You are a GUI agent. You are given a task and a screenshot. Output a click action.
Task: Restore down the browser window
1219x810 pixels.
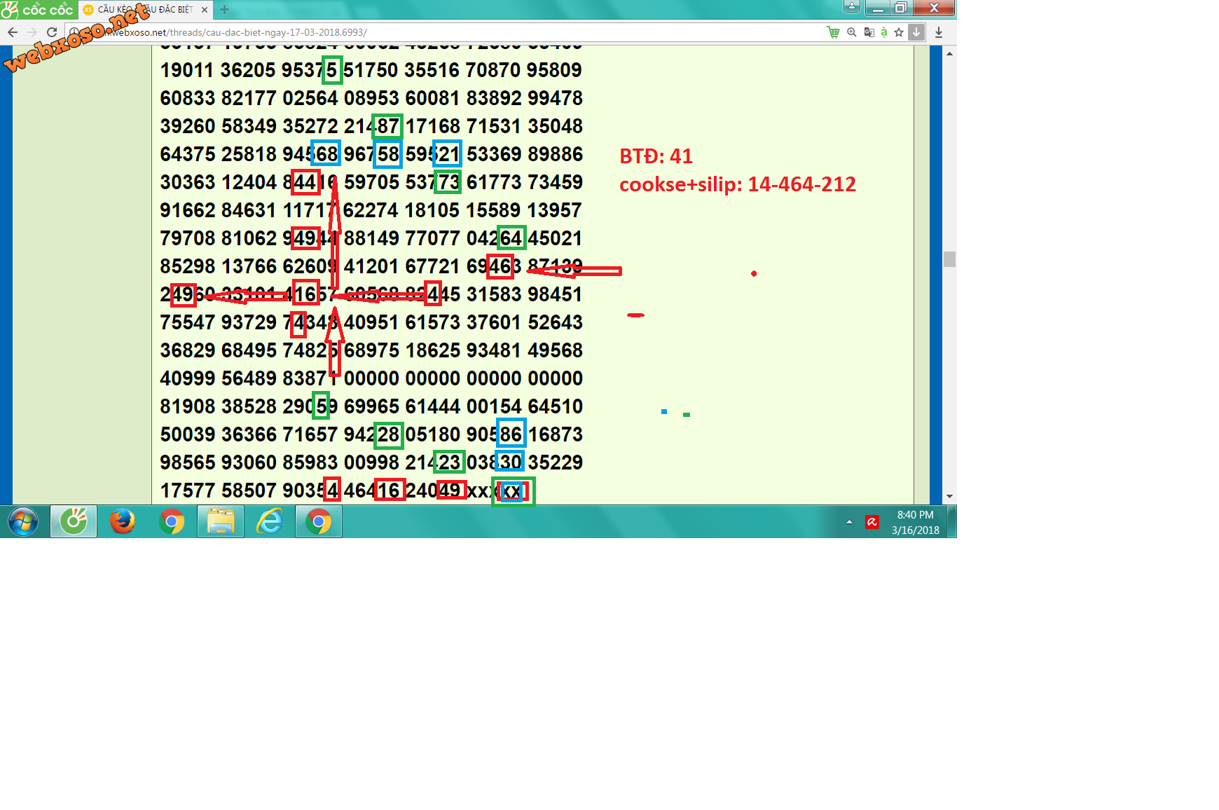point(901,8)
